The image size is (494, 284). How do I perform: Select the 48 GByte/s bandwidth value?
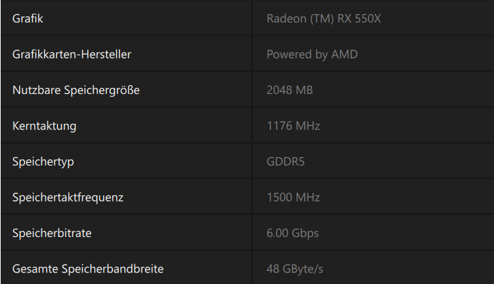[295, 269]
